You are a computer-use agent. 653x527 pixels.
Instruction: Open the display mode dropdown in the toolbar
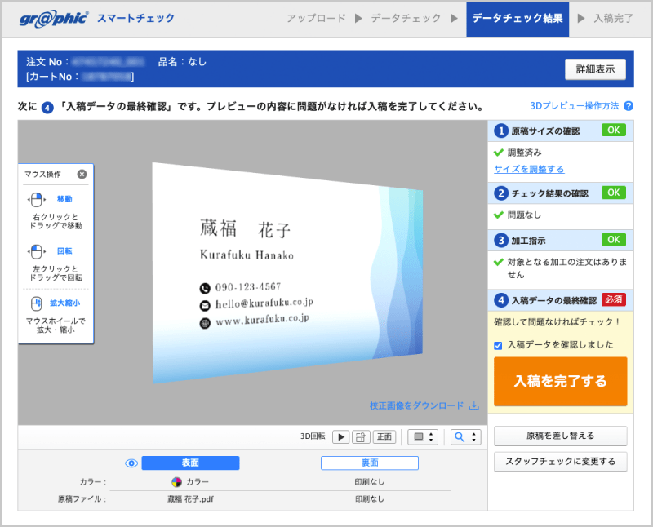421,436
